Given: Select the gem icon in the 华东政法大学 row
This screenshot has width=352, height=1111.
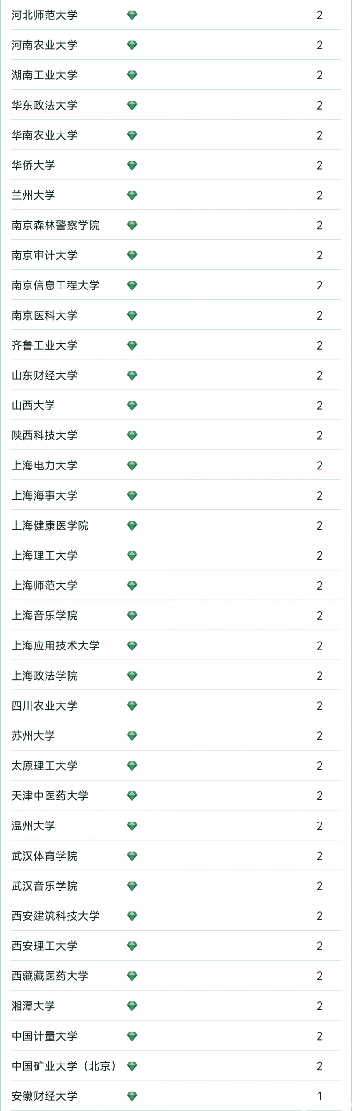Looking at the screenshot, I should [x=132, y=105].
